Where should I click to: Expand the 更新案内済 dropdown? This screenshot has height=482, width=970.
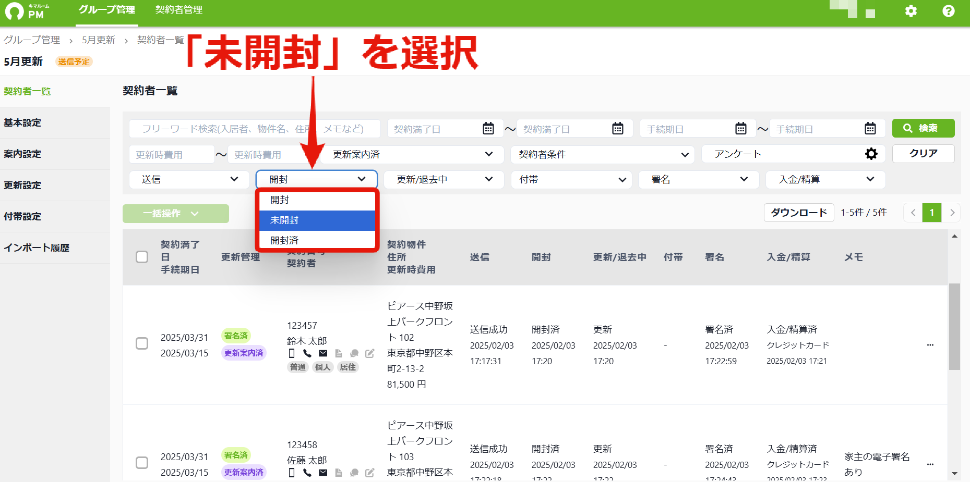412,154
